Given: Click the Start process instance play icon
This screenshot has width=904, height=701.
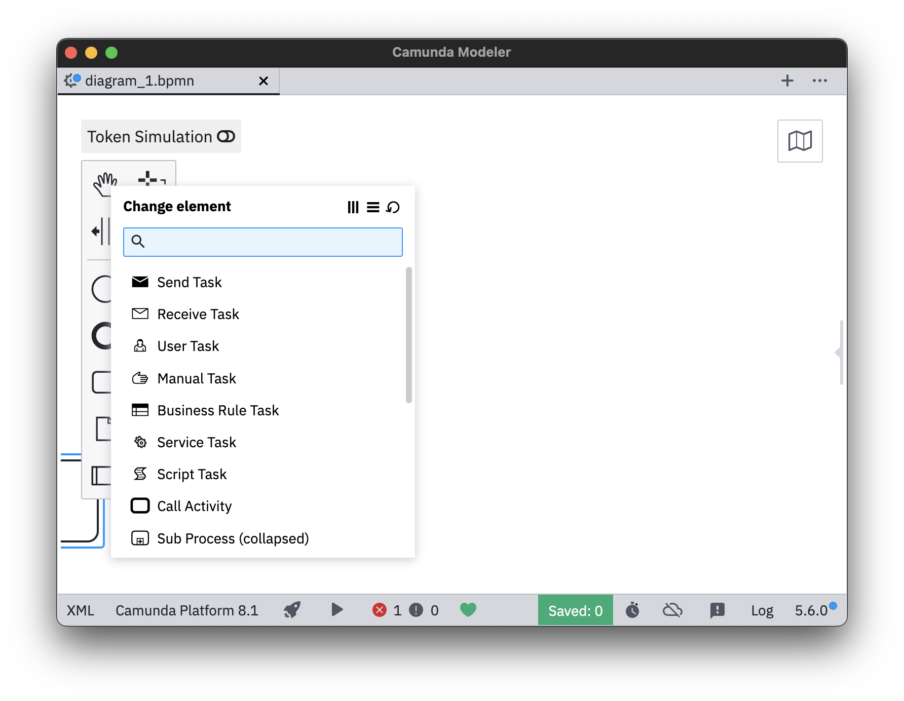Looking at the screenshot, I should [336, 610].
